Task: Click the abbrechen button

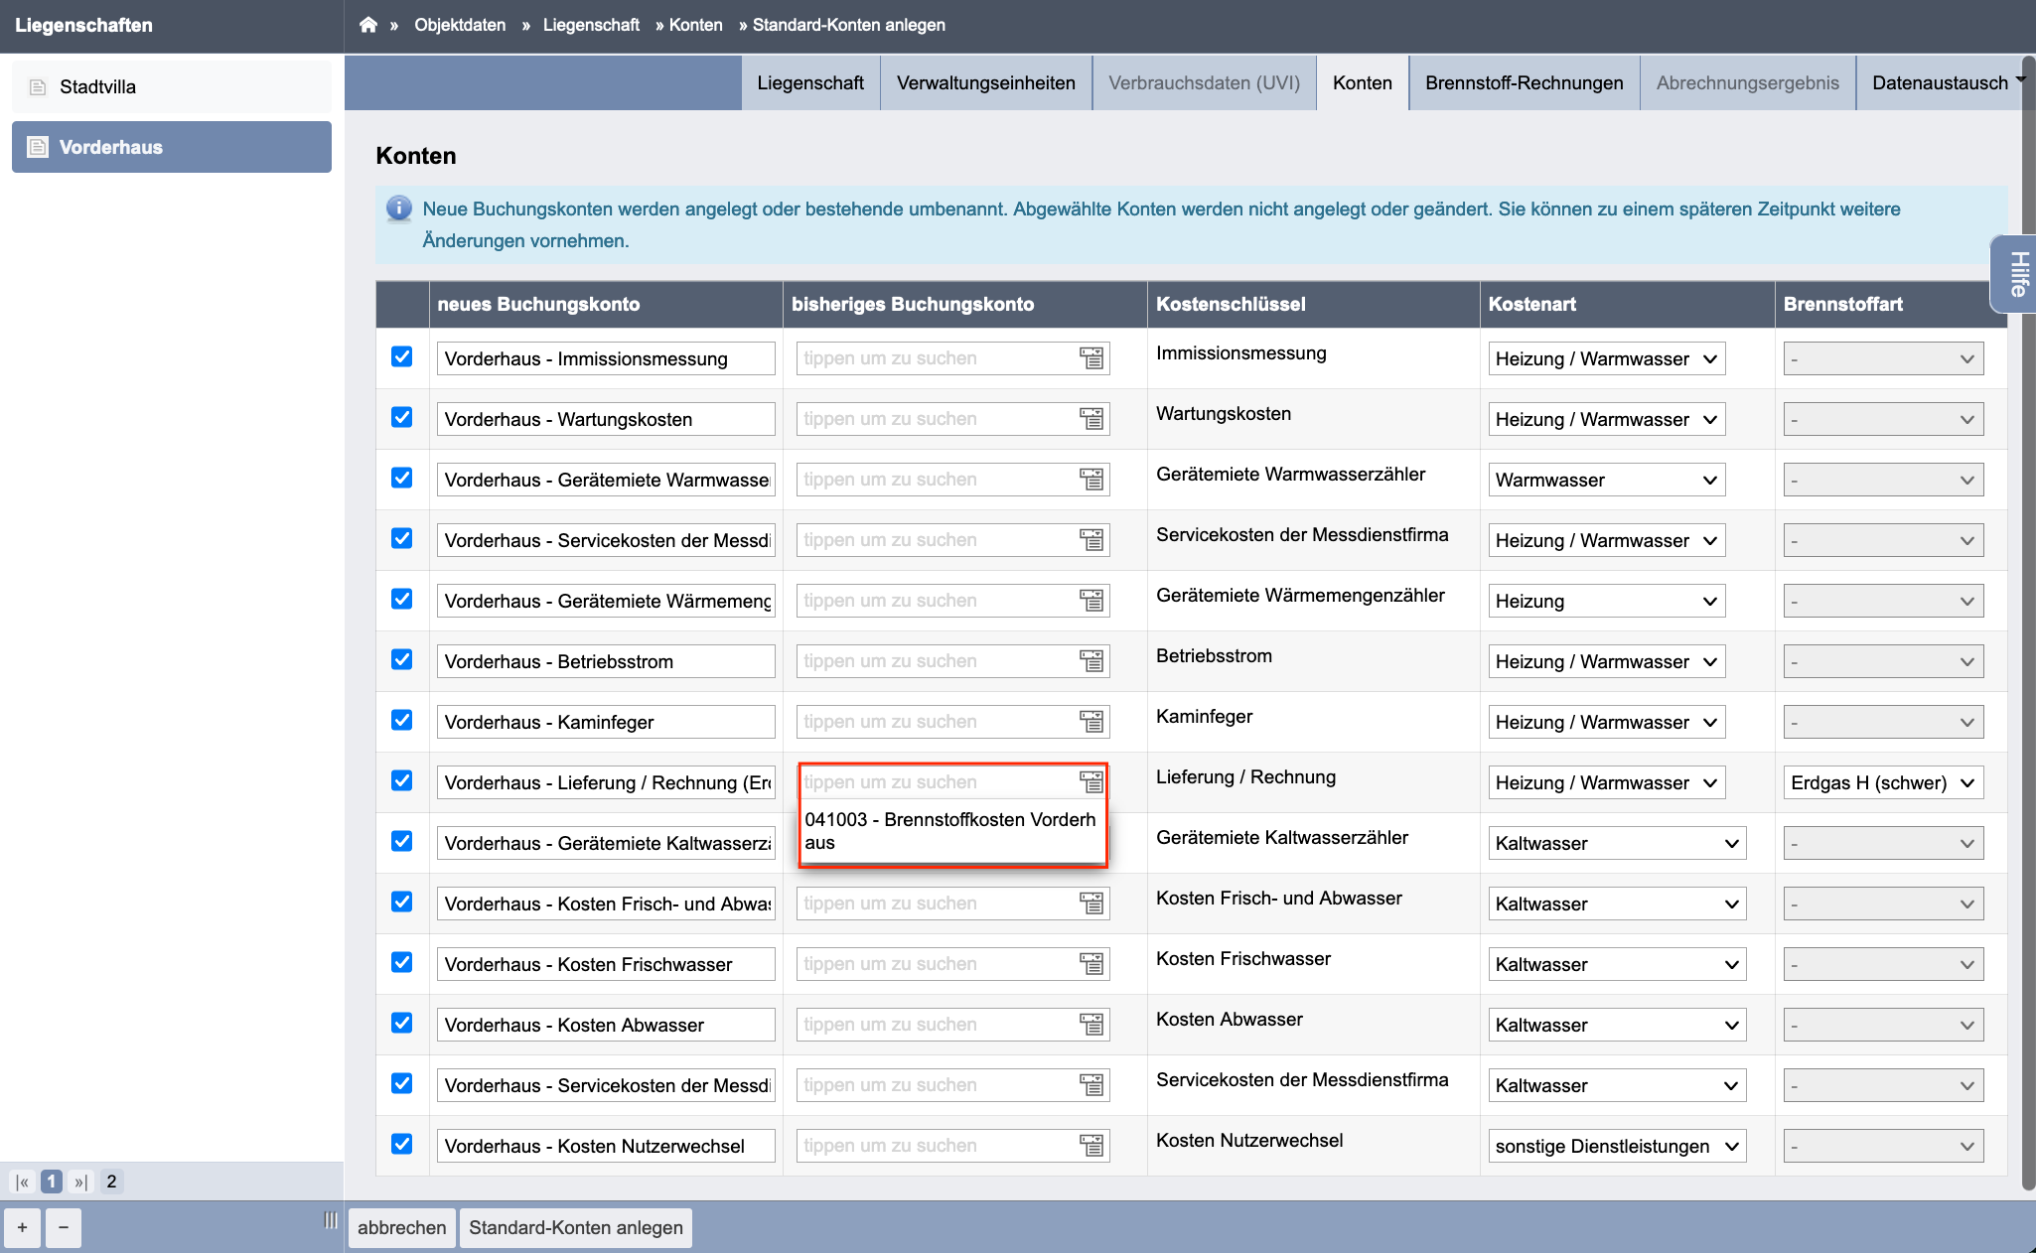Action: (x=402, y=1228)
